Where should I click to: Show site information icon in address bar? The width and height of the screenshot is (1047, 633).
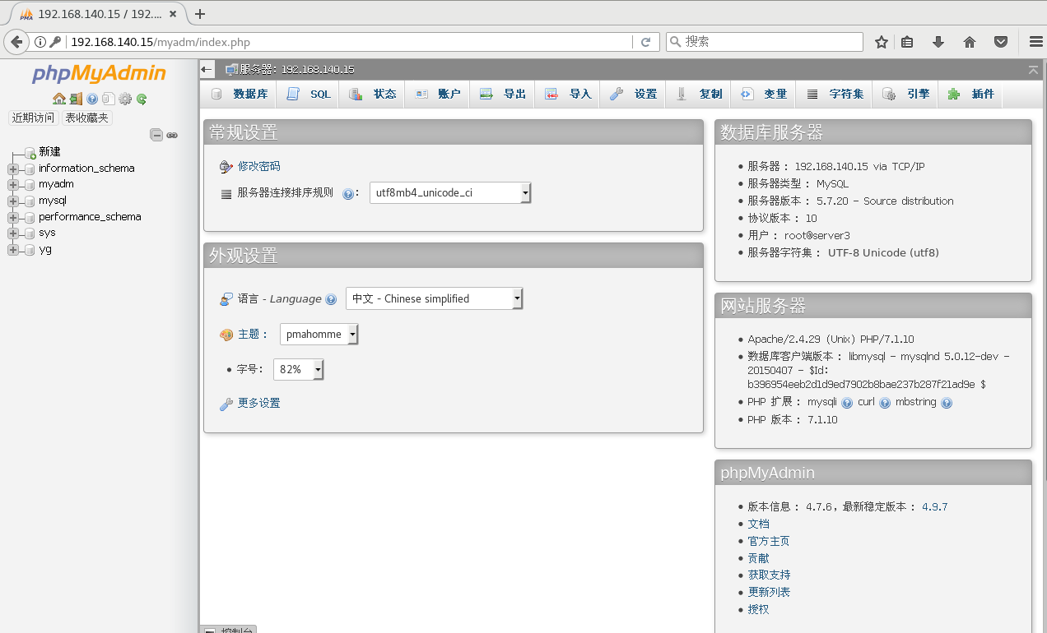(x=40, y=42)
